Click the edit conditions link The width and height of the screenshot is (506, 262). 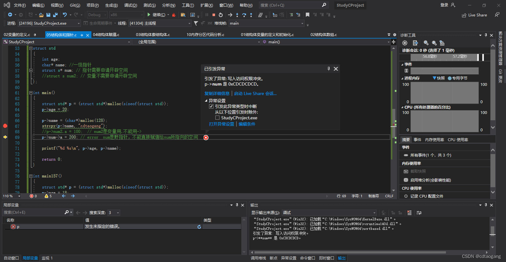point(247,124)
